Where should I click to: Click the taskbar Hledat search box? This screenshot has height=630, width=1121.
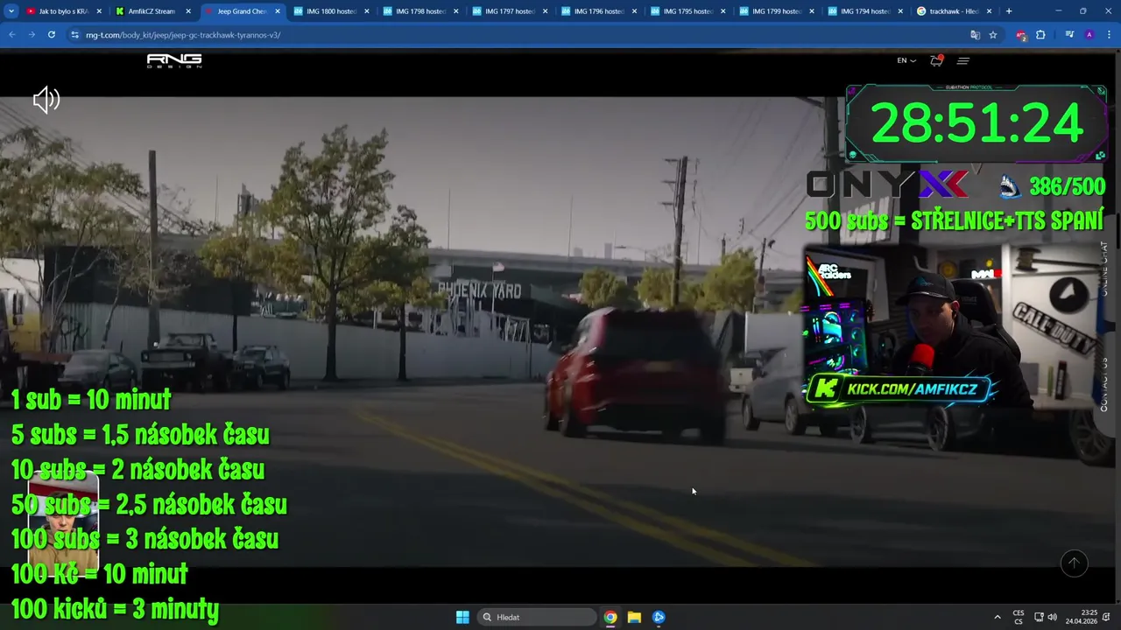click(539, 617)
